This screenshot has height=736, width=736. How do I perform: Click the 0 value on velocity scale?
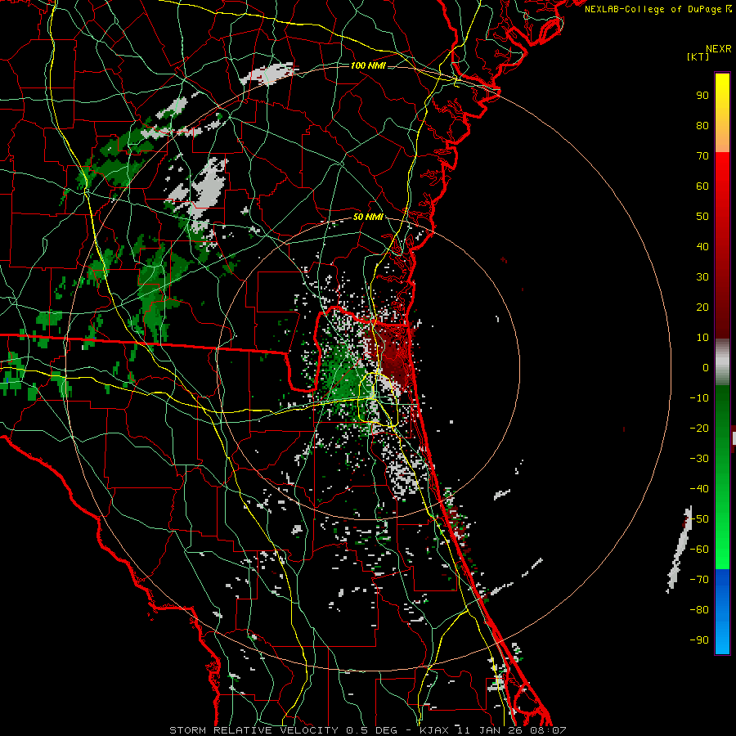[x=706, y=368]
